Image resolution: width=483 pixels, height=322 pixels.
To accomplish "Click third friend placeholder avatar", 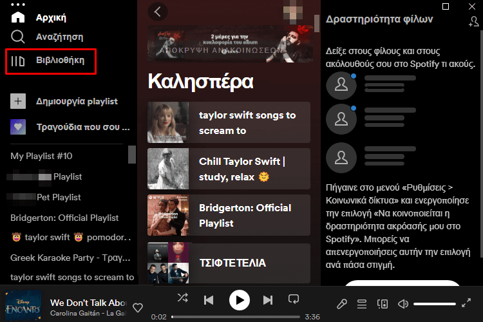I will point(341,158).
